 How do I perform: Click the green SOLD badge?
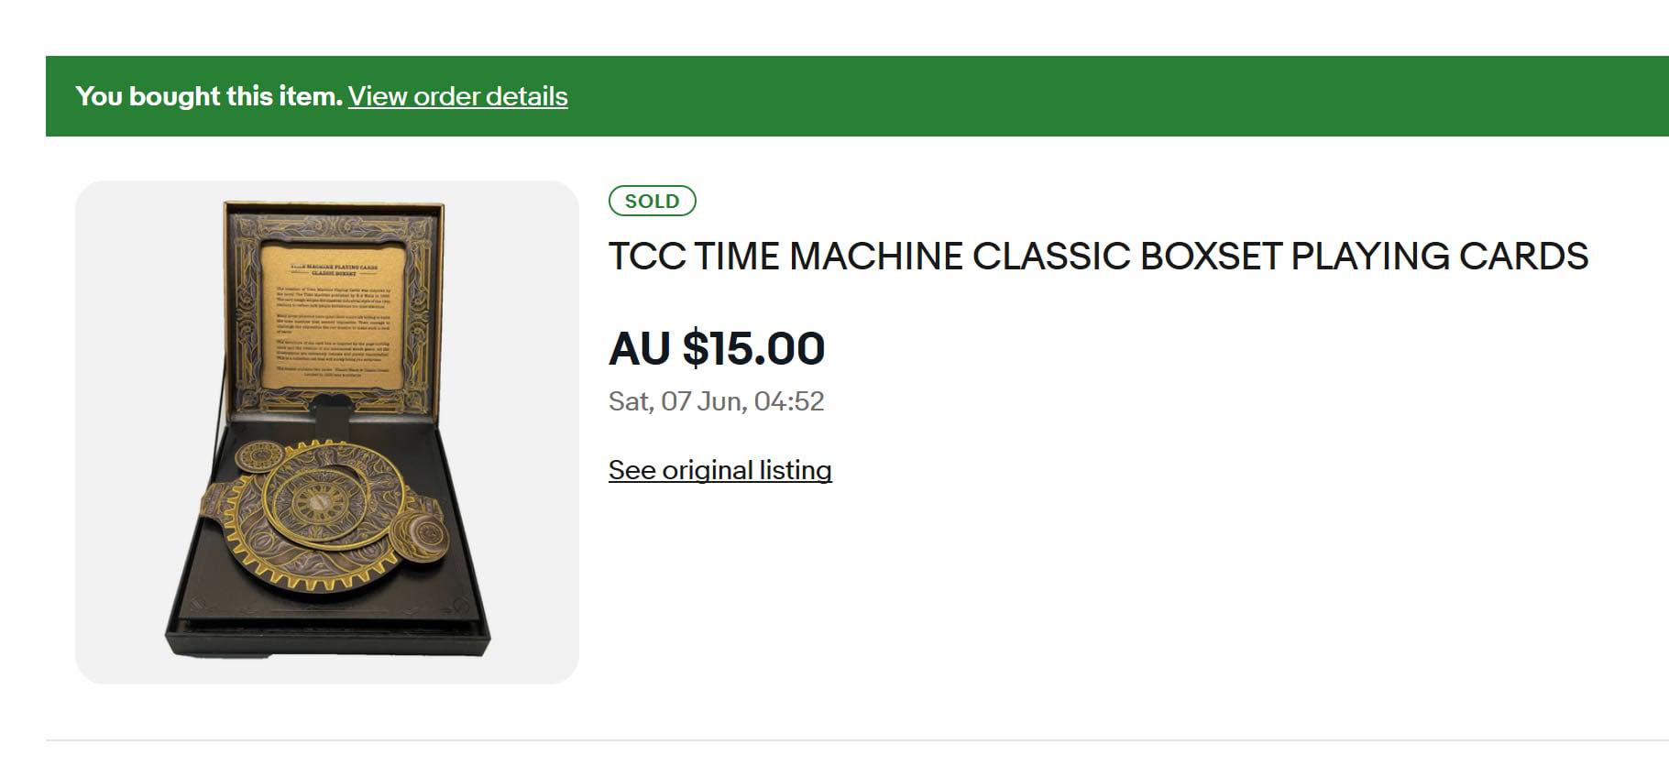pyautogui.click(x=652, y=201)
